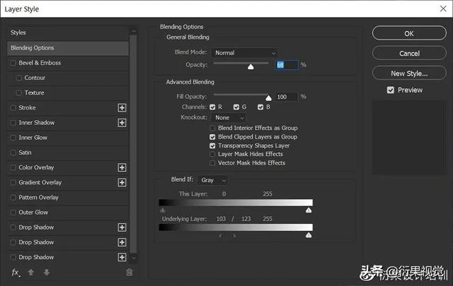The image size is (453, 286).
Task: Select Outer Glow in the styles list
Action: click(x=33, y=213)
